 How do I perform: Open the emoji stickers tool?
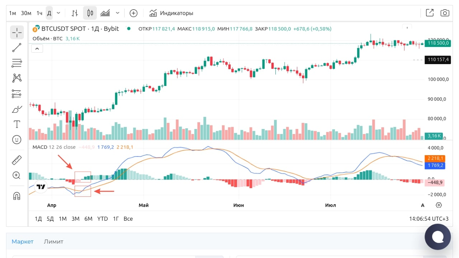tap(17, 139)
